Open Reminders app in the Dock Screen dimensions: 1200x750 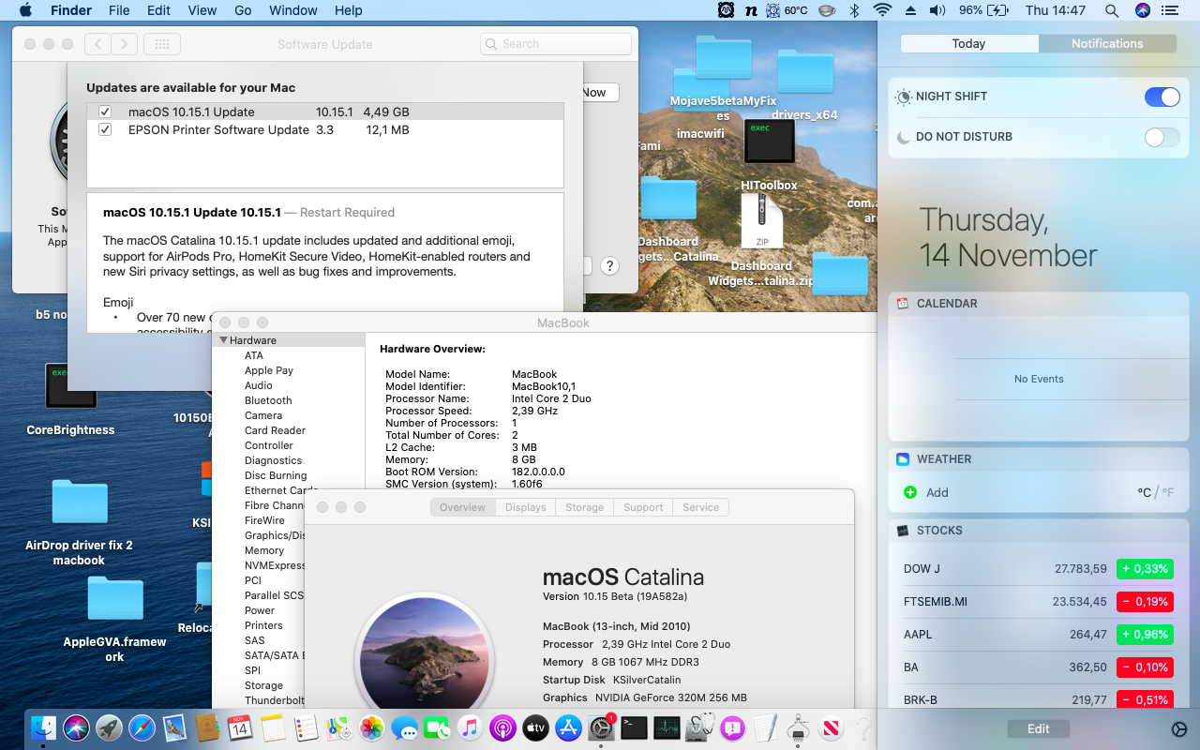[x=306, y=727]
